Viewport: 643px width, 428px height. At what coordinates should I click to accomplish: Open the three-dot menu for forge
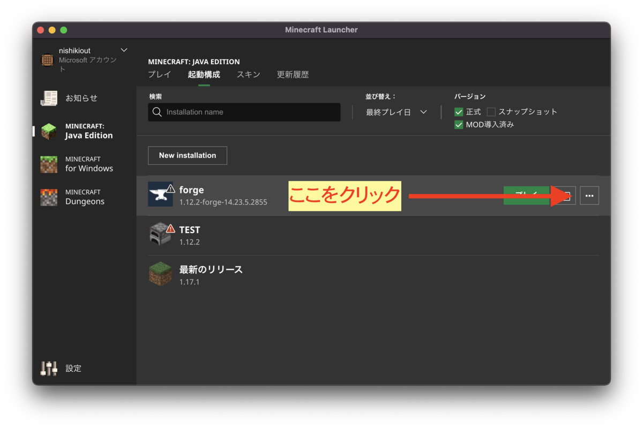589,196
